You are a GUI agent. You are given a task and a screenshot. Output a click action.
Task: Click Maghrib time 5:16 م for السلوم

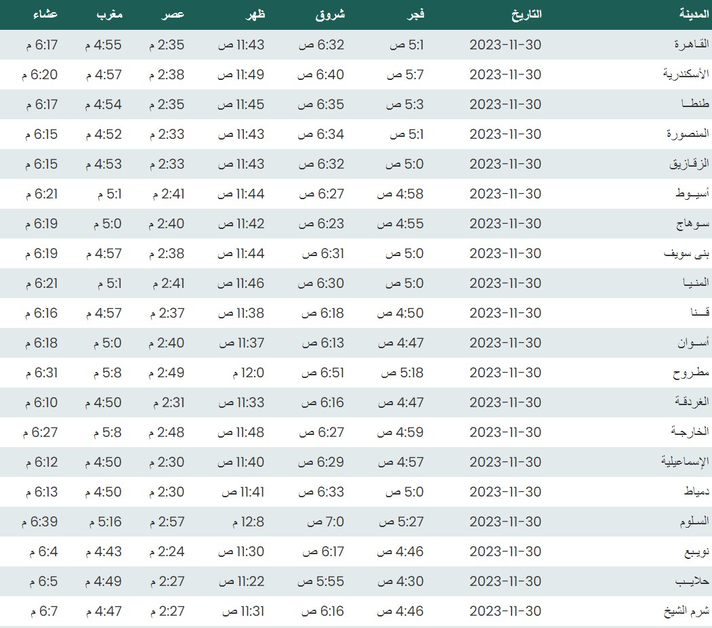click(103, 522)
